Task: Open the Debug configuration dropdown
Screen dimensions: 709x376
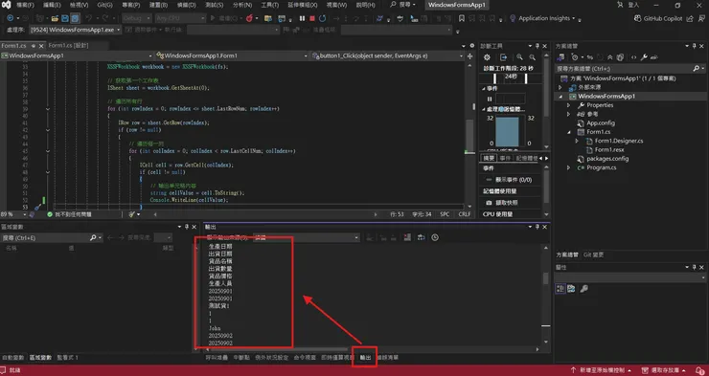Action: (x=137, y=18)
